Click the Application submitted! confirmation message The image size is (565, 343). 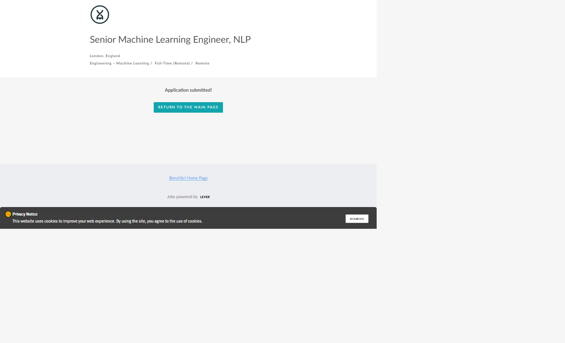tap(188, 90)
